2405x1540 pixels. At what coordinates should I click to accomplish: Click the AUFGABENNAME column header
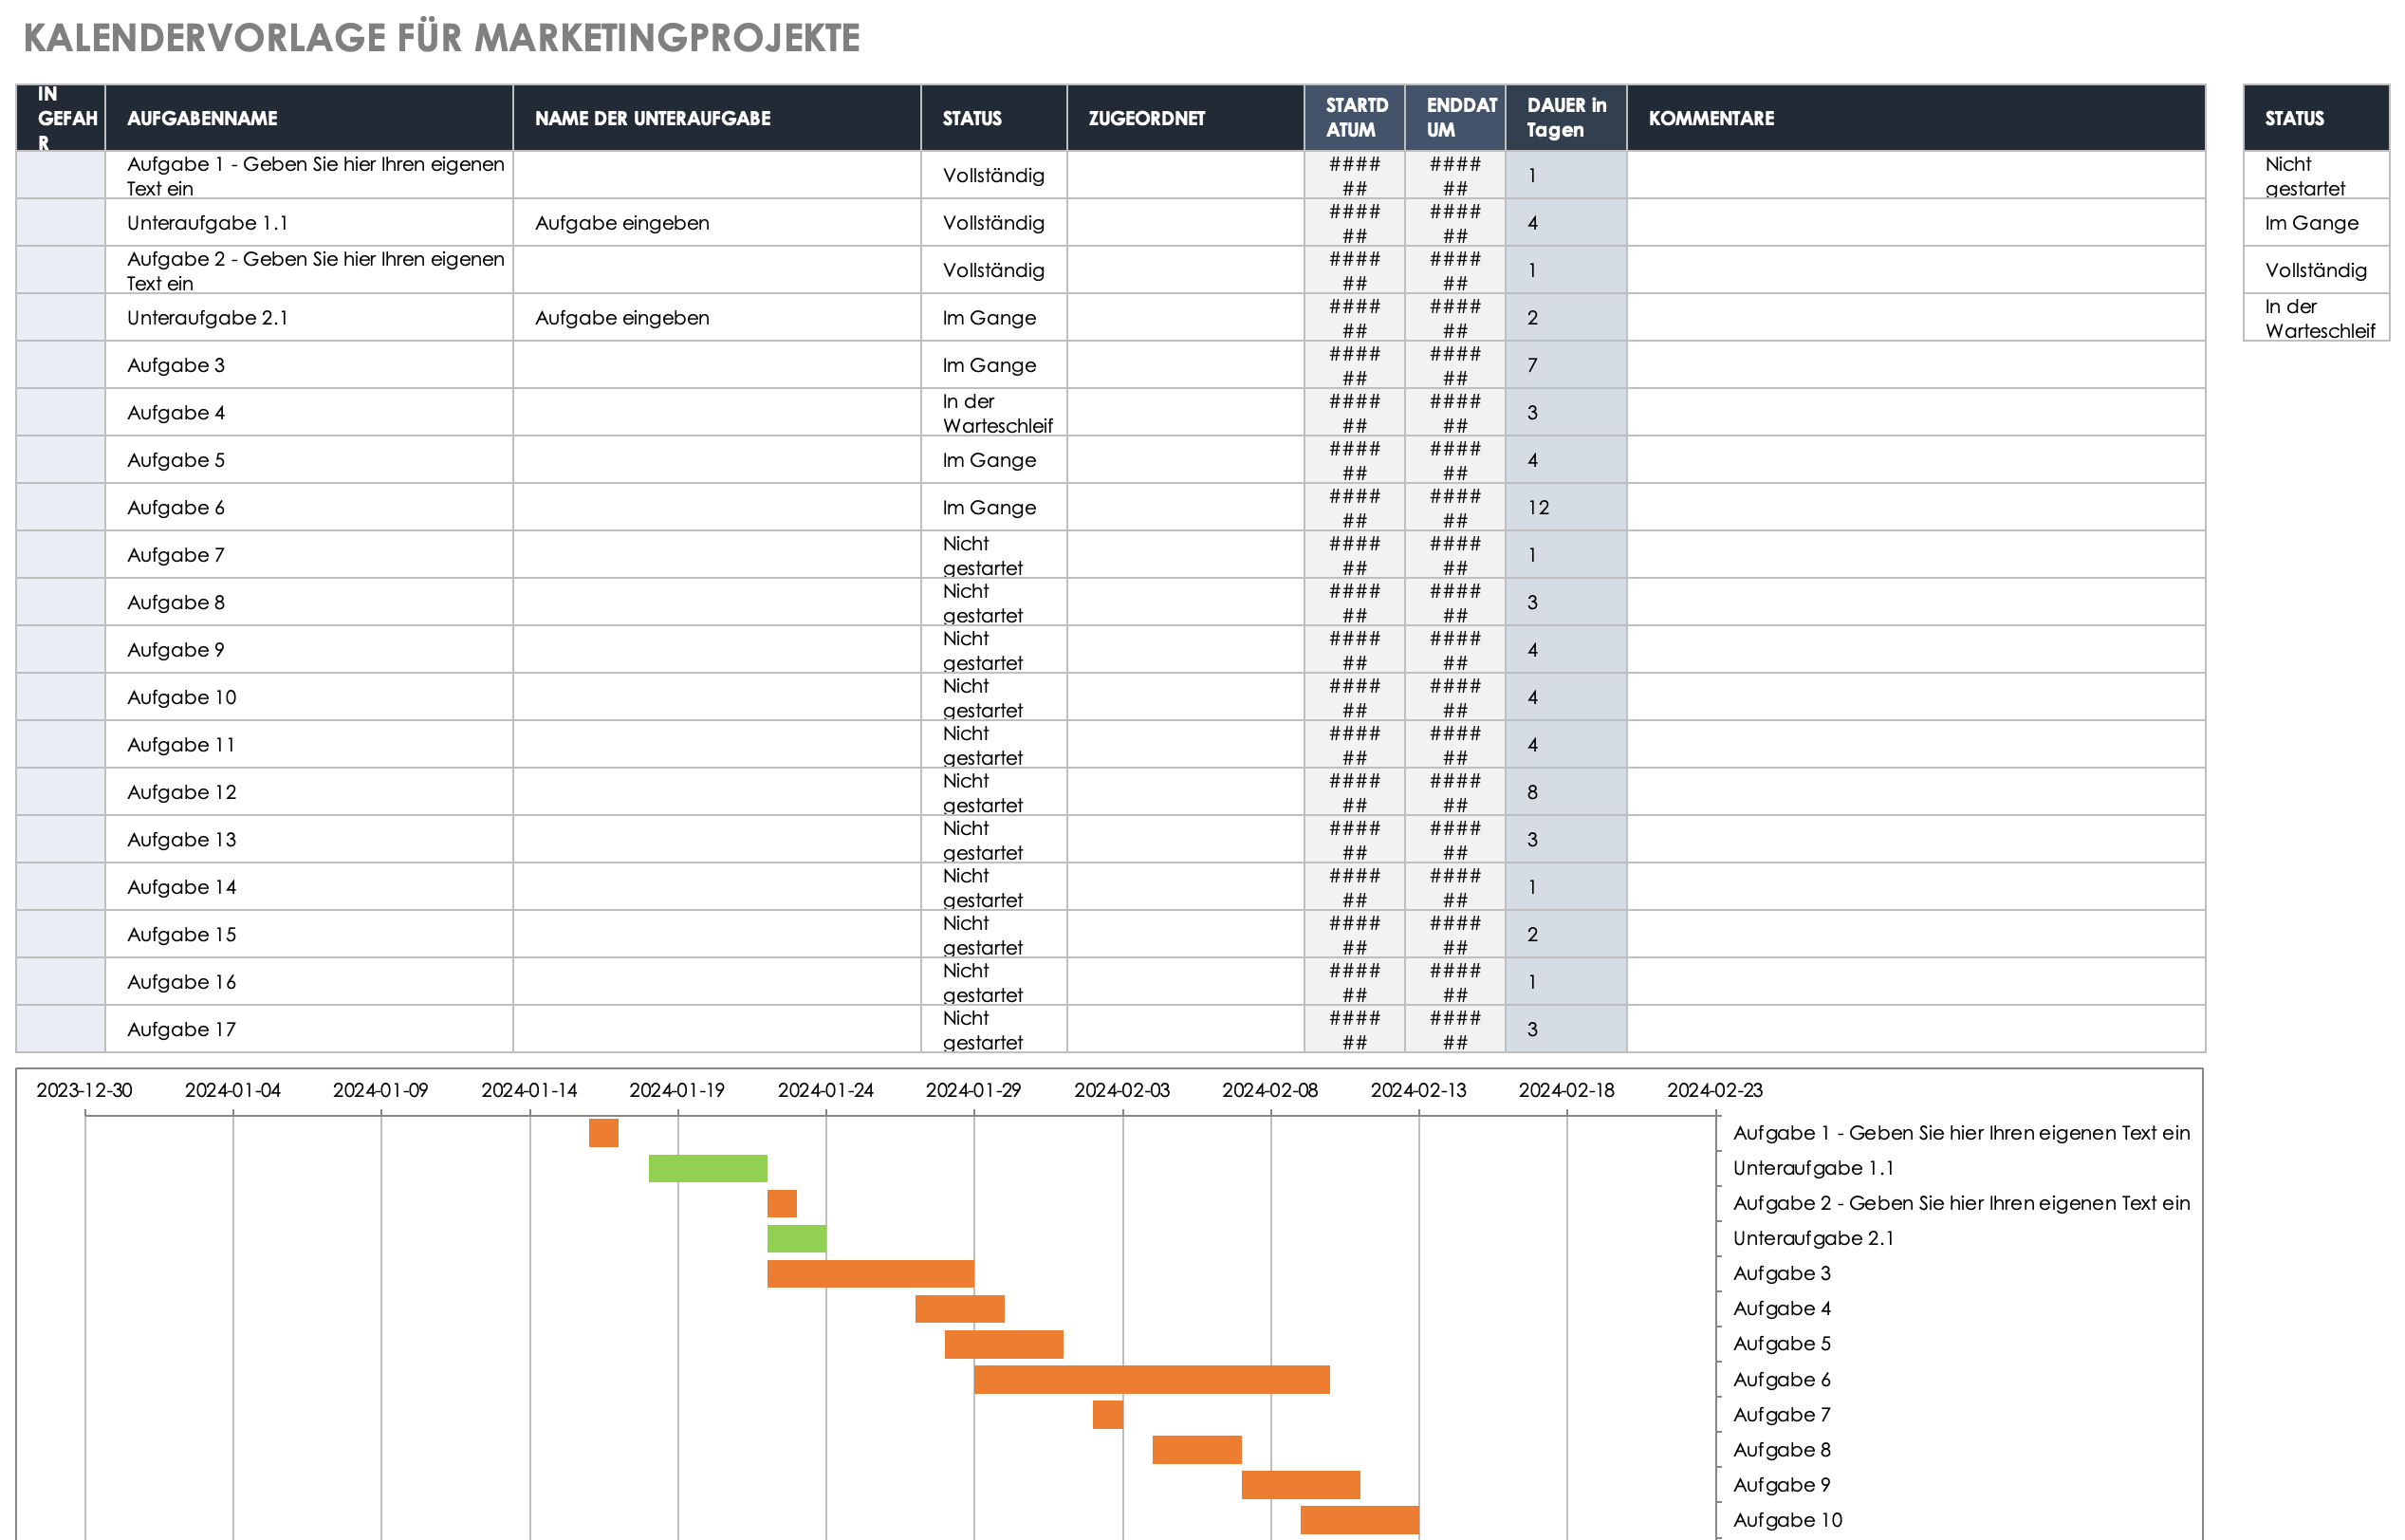(x=309, y=118)
